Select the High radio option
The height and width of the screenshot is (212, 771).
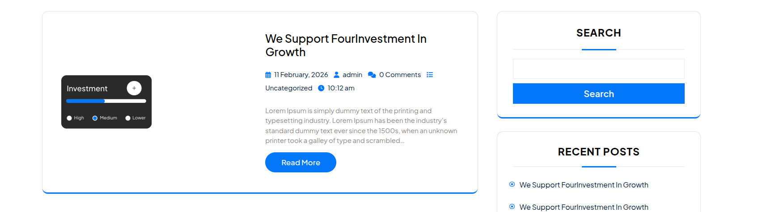(69, 118)
